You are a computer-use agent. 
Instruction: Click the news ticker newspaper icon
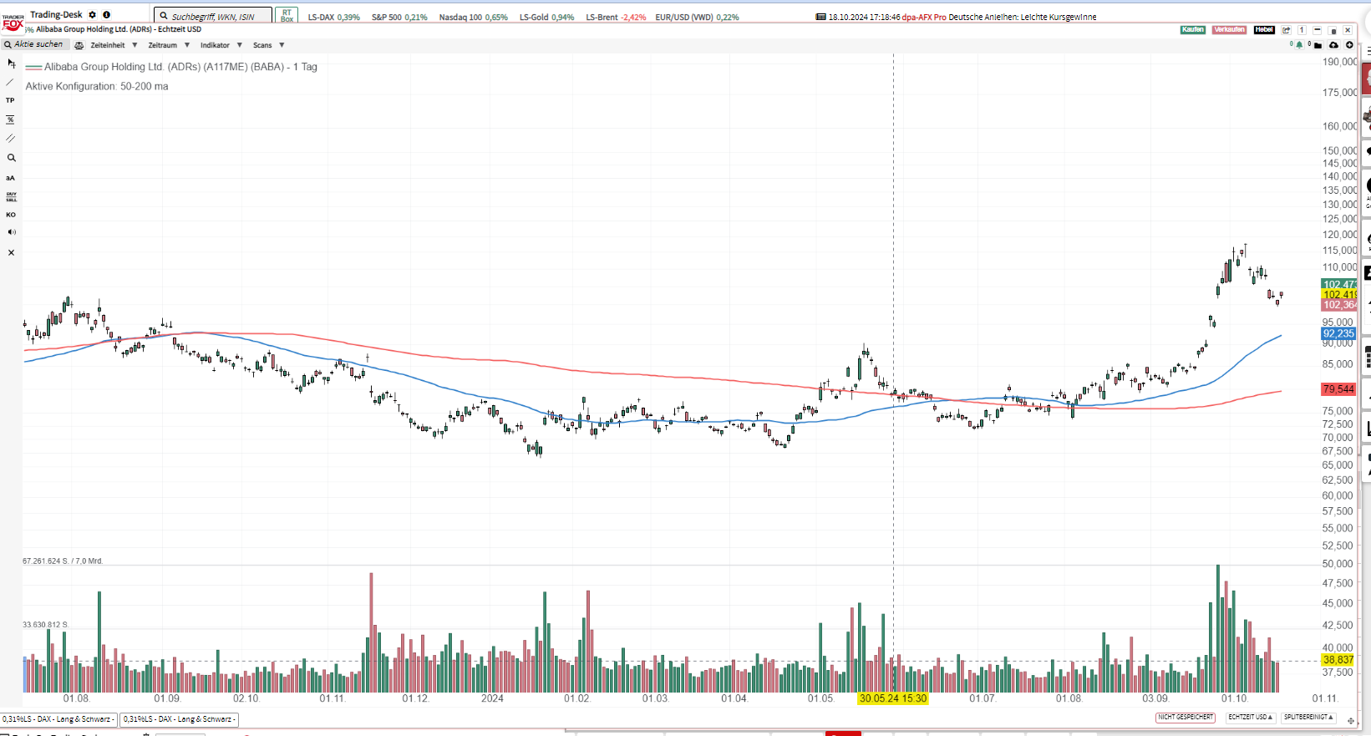[820, 17]
